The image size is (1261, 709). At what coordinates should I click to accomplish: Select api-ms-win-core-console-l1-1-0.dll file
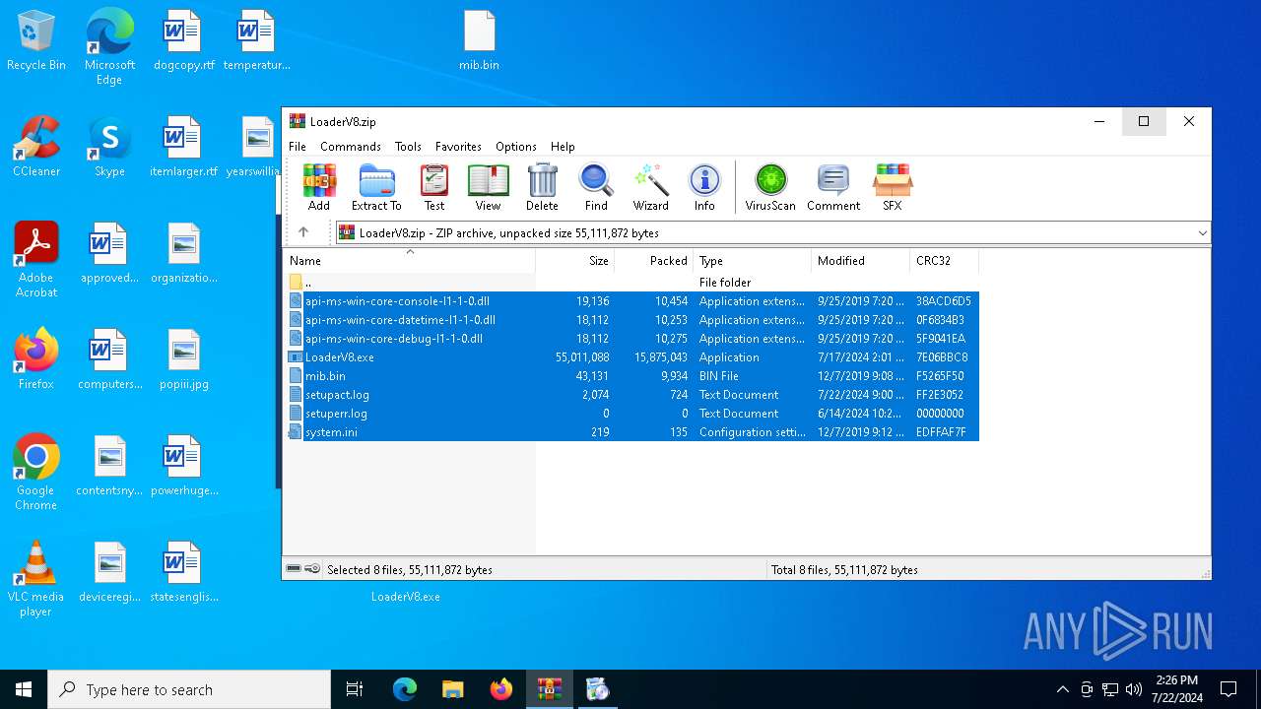(631, 301)
